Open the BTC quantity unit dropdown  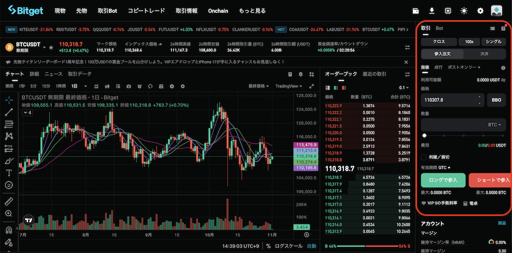[x=495, y=125]
